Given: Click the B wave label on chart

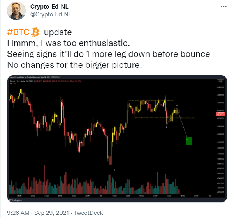Looking at the screenshot, I should pos(178,106).
